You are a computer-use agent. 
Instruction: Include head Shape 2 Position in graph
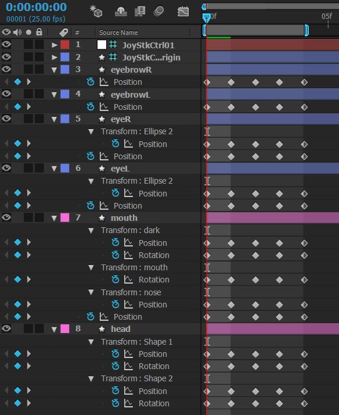tap(129, 391)
